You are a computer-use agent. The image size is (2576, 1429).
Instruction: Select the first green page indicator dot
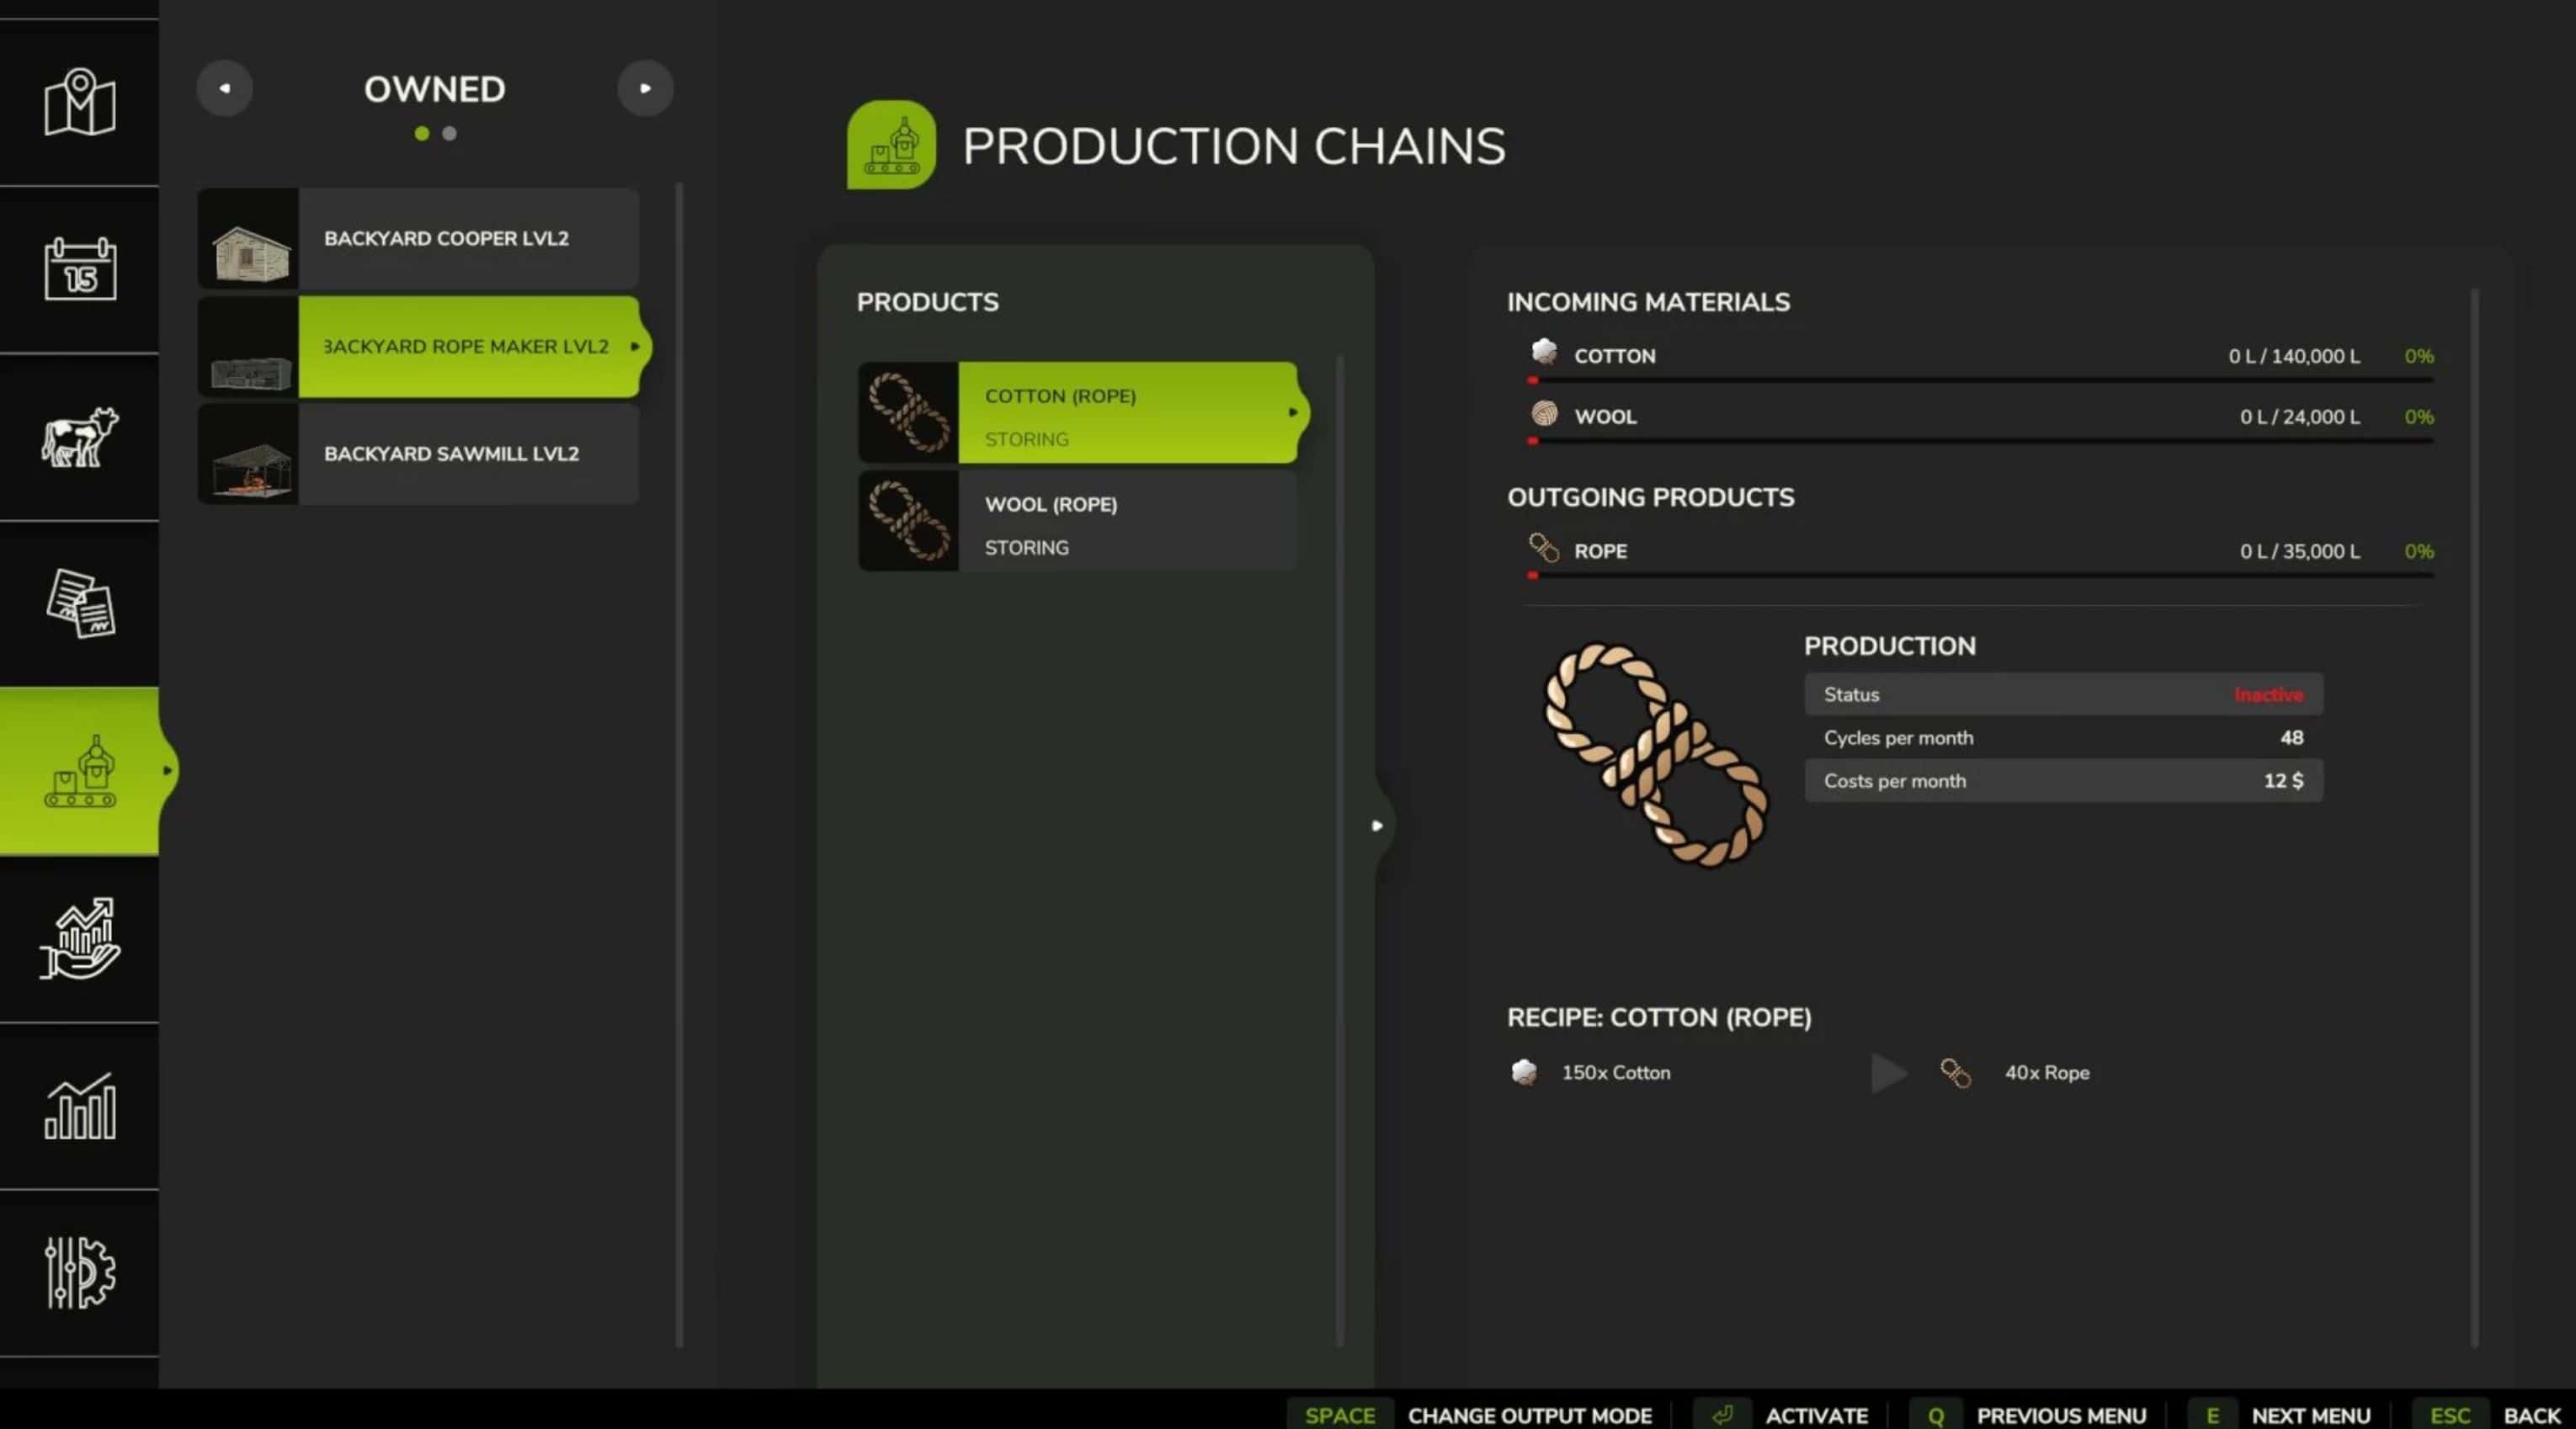point(422,133)
